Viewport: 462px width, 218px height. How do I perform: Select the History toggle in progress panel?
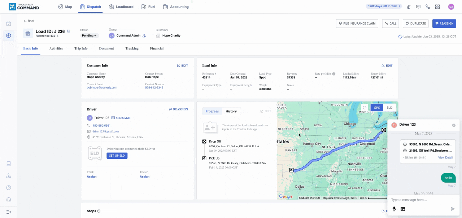(231, 111)
